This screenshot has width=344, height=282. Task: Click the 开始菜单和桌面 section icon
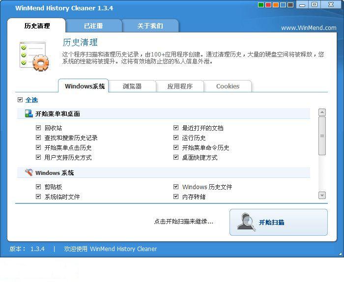point(29,113)
